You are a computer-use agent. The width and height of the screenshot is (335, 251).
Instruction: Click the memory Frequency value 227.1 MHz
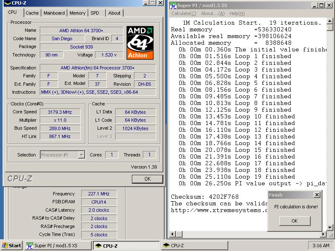click(99, 194)
